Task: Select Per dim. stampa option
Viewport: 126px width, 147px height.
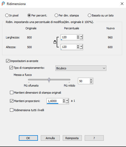Action: (56, 15)
